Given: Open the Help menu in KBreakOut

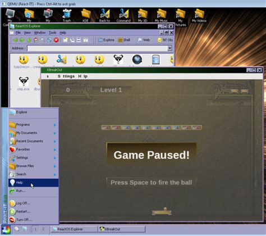Looking at the screenshot, I should pos(82,76).
